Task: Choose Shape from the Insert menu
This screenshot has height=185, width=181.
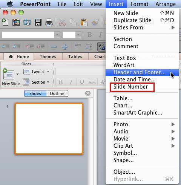Action: coord(142,160)
